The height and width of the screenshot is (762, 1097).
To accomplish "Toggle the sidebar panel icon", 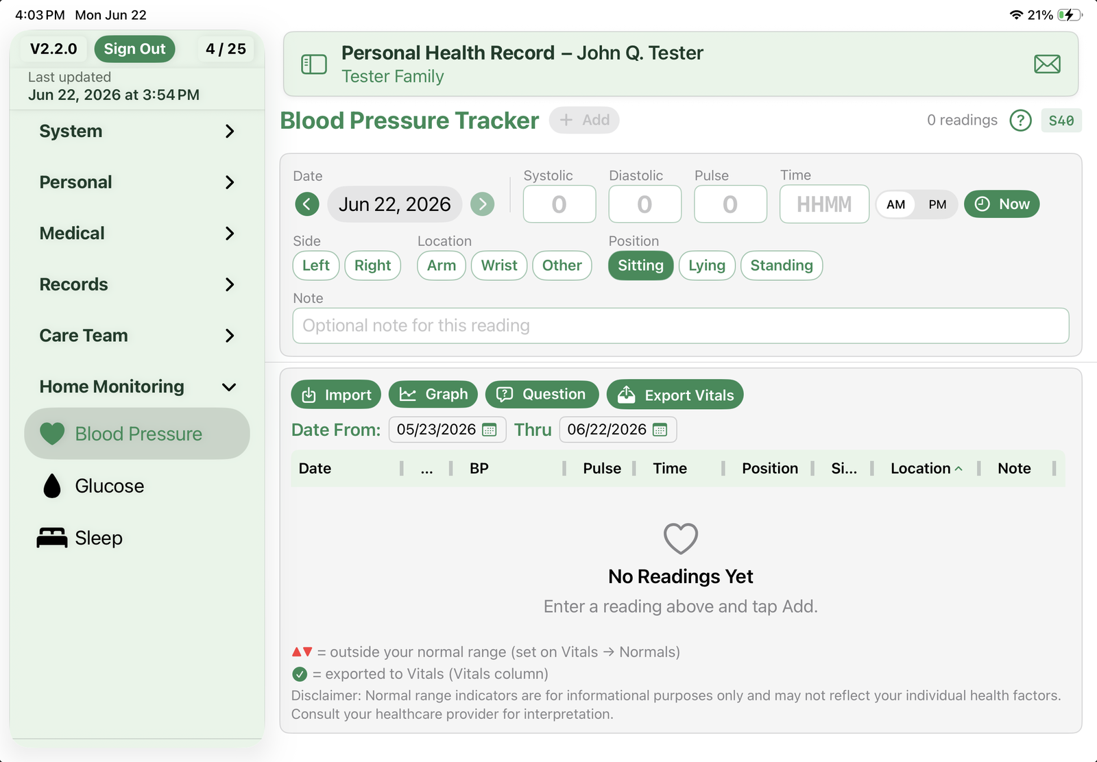I will [314, 64].
